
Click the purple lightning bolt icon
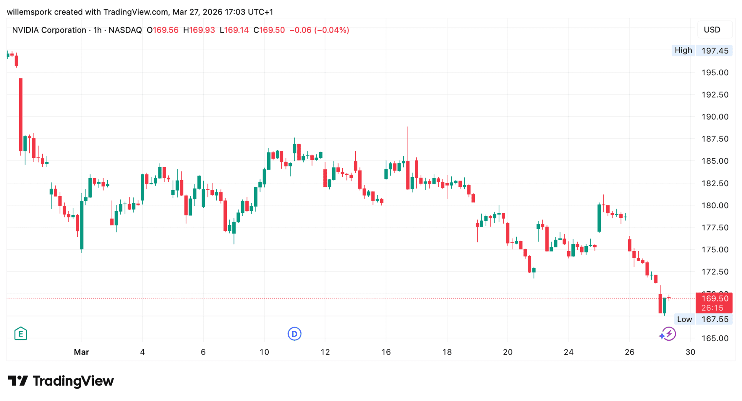[669, 334]
